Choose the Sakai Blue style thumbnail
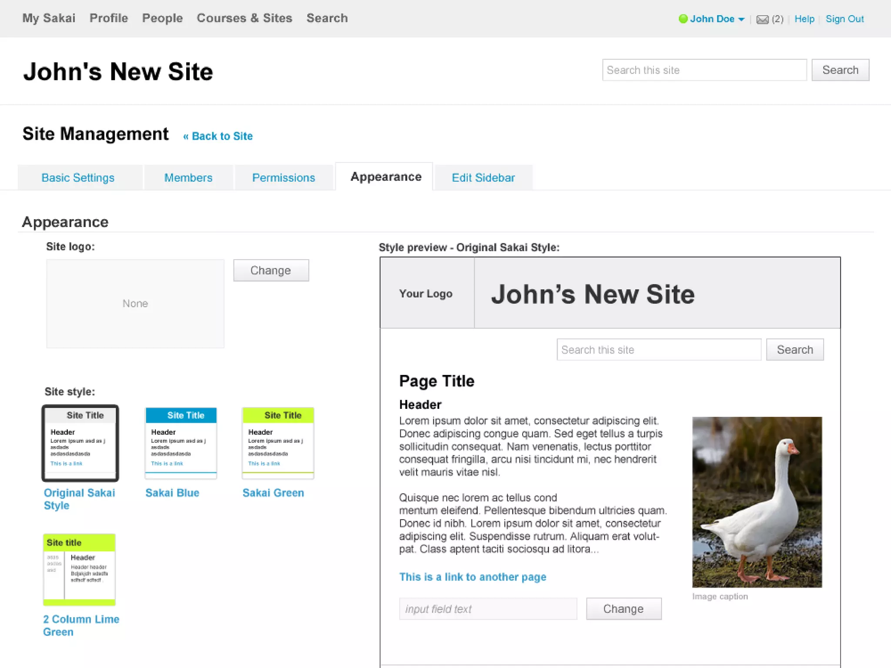891x668 pixels. pyautogui.click(x=181, y=443)
